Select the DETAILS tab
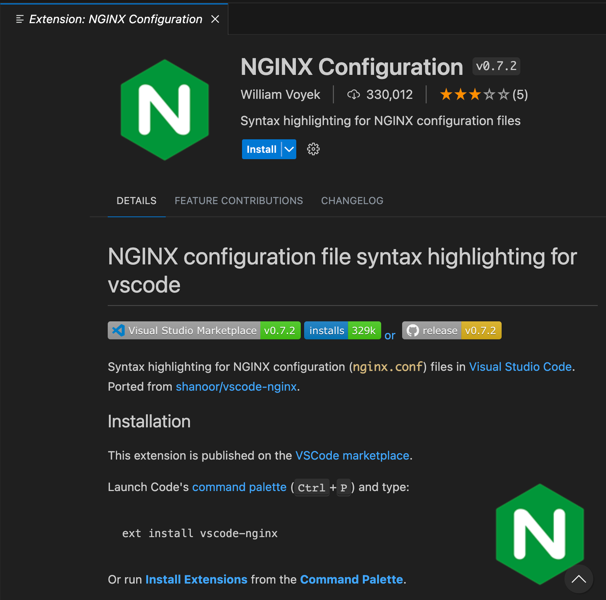Viewport: 606px width, 600px height. [x=136, y=201]
